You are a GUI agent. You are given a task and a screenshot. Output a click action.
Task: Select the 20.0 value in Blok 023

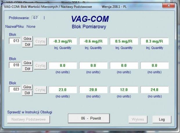[x=93, y=90]
